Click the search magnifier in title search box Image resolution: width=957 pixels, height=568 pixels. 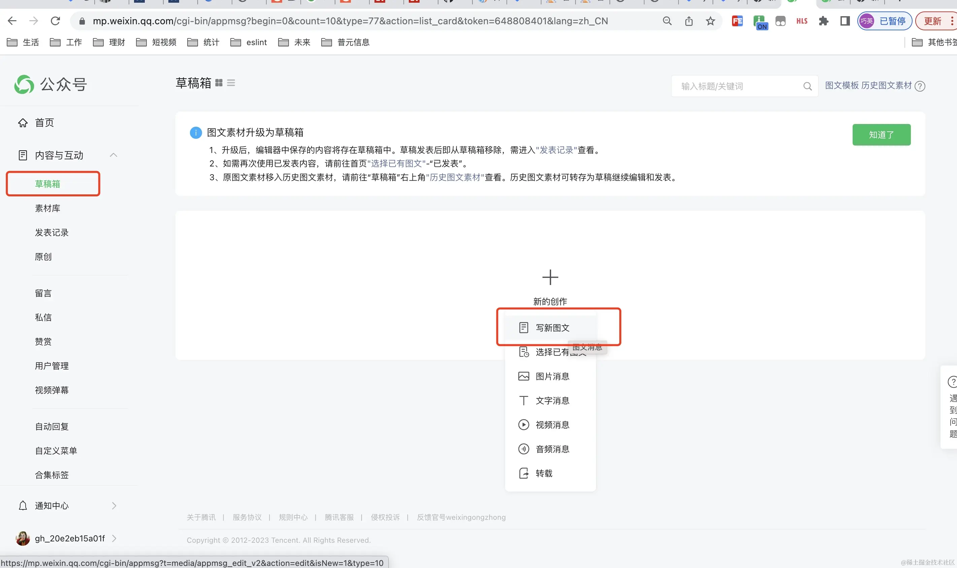point(807,87)
